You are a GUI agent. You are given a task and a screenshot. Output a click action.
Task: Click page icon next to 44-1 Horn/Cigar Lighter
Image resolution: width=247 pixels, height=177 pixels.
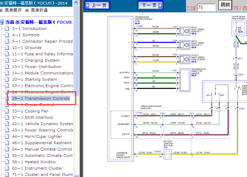point(7,136)
